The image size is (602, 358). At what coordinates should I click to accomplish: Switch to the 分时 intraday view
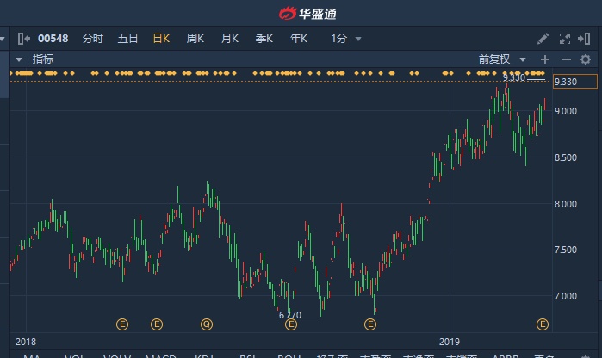click(x=92, y=39)
